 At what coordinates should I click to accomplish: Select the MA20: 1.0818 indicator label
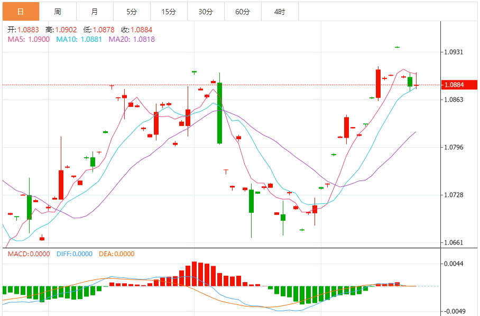coord(132,39)
